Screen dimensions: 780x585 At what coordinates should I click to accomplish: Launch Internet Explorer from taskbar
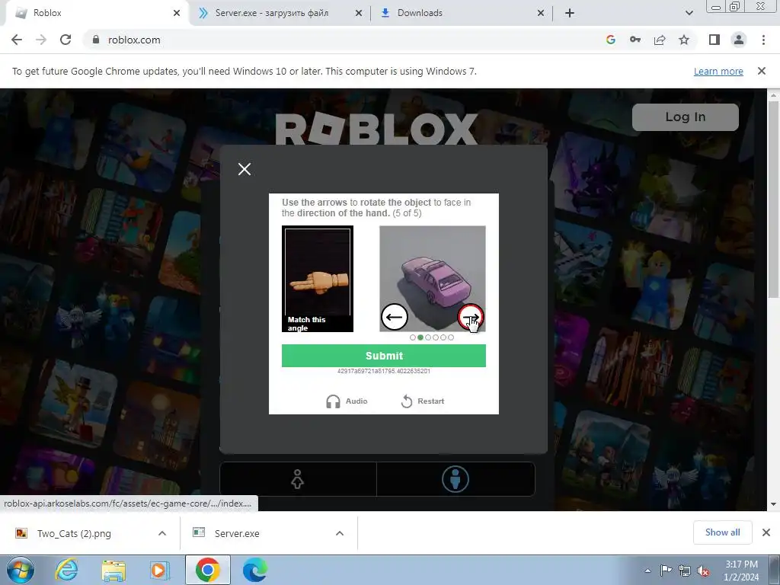(x=67, y=570)
